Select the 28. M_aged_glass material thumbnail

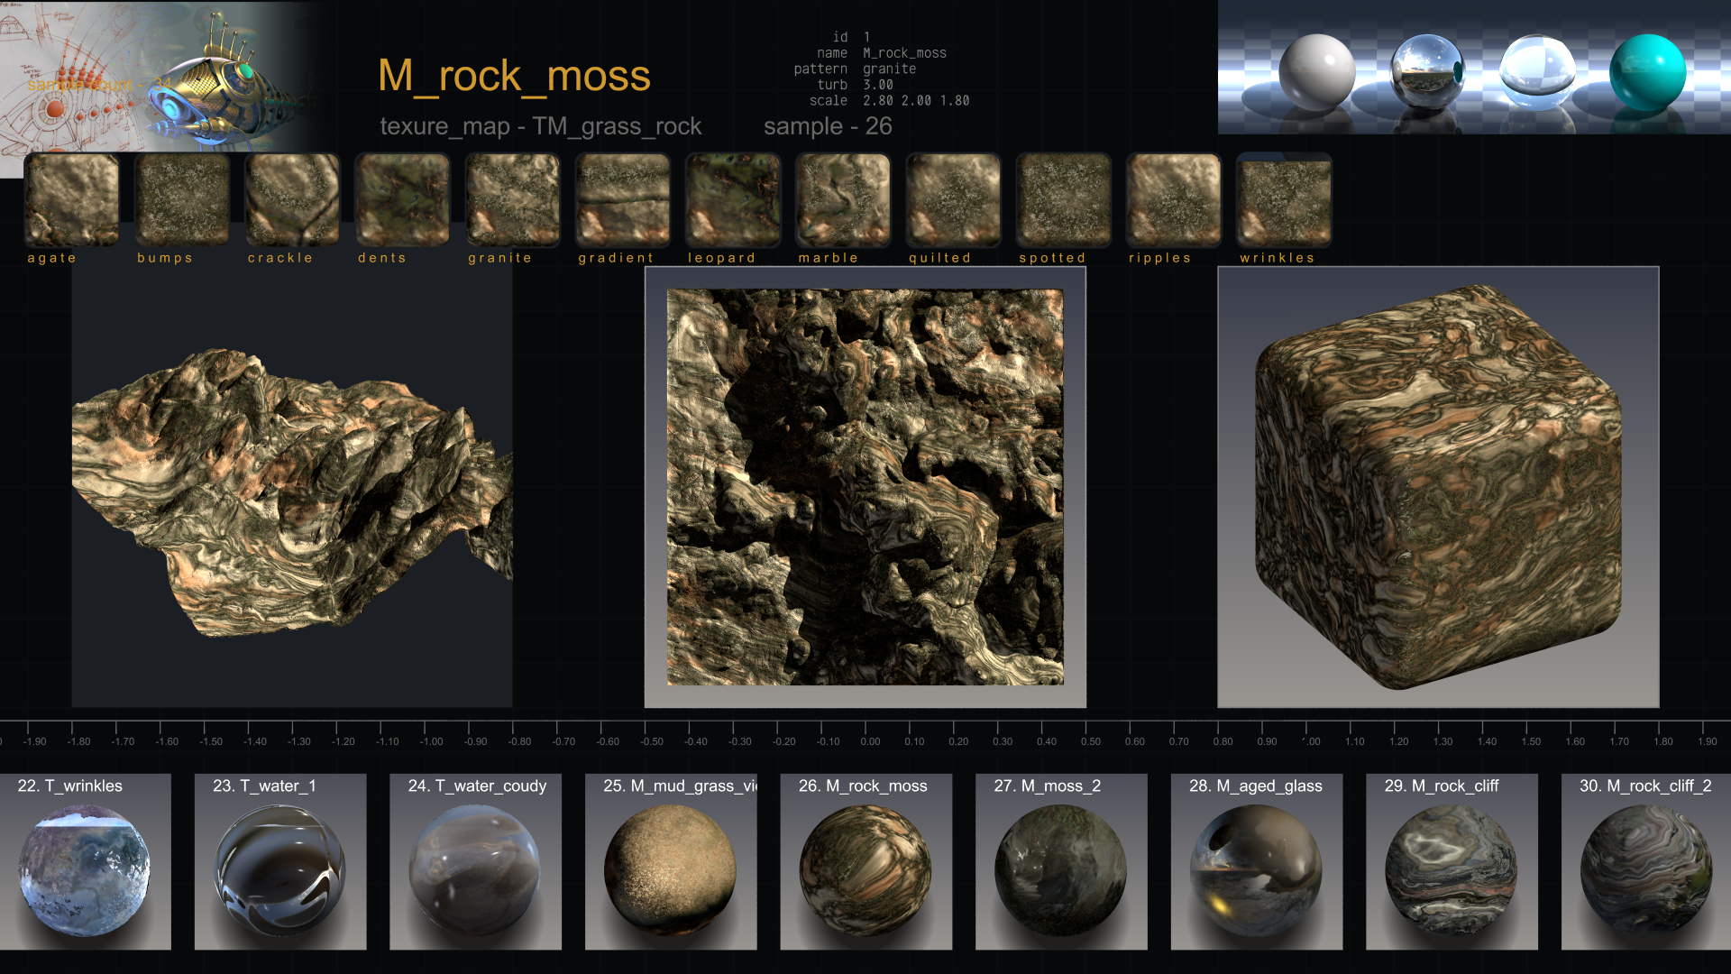[1257, 861]
